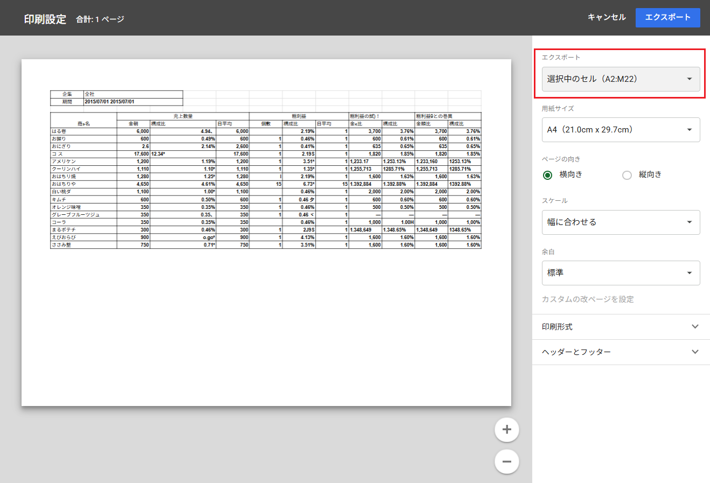Click the arrow on 標準 margin dropdown
Screen dimensions: 710x483
689,273
